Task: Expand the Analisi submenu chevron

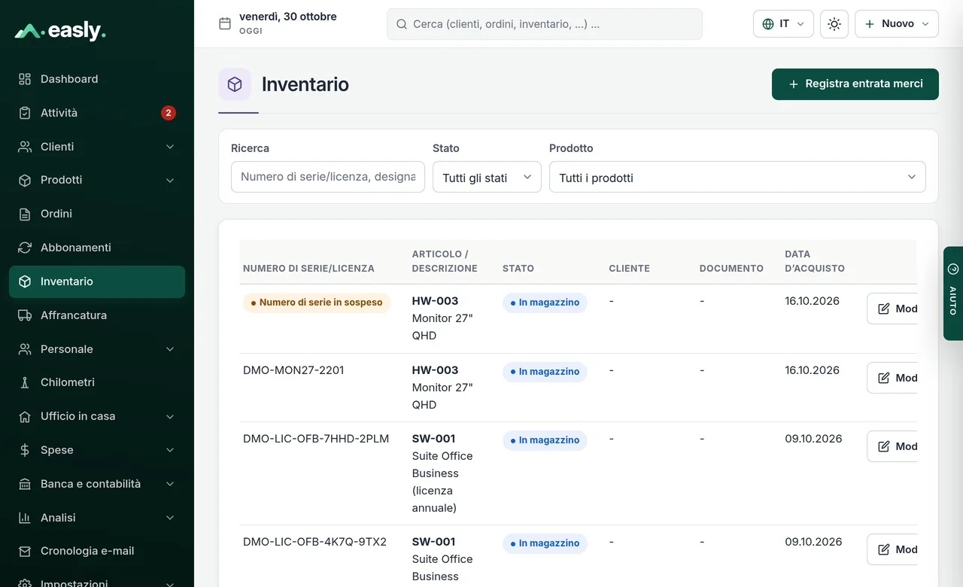Action: (170, 518)
